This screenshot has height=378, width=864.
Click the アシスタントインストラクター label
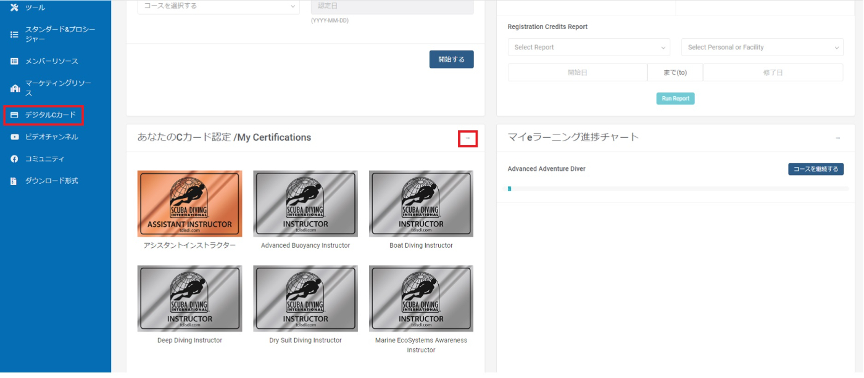click(189, 245)
